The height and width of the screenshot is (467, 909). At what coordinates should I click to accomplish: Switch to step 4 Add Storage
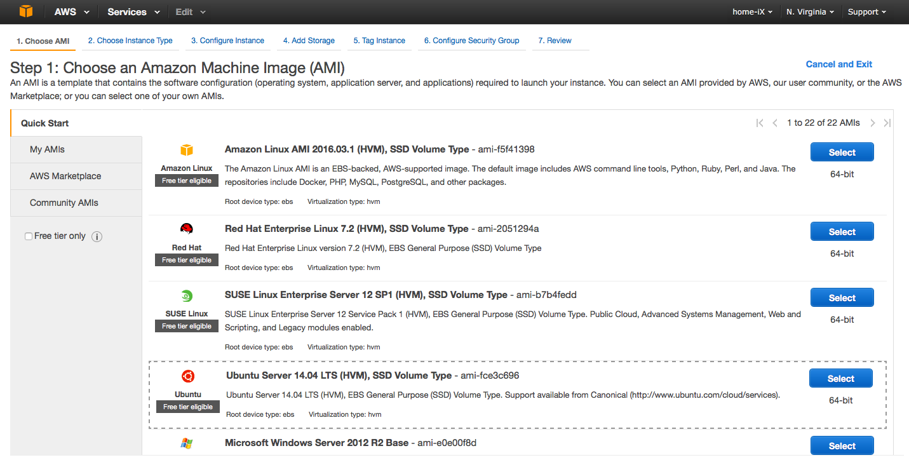click(309, 41)
